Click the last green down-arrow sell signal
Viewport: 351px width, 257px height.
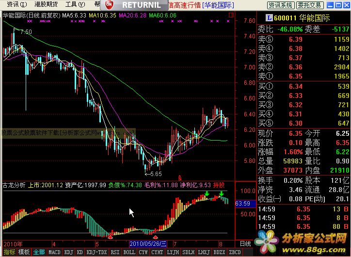(222, 193)
